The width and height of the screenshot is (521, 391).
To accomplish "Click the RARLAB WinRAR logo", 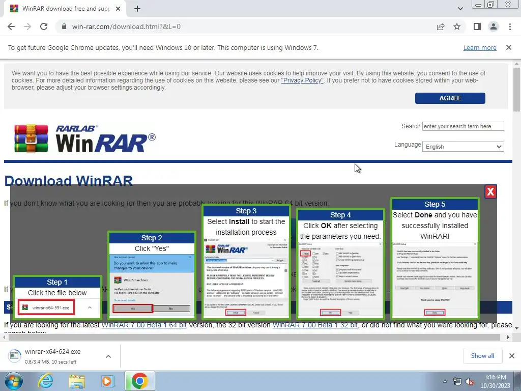I will click(x=85, y=138).
